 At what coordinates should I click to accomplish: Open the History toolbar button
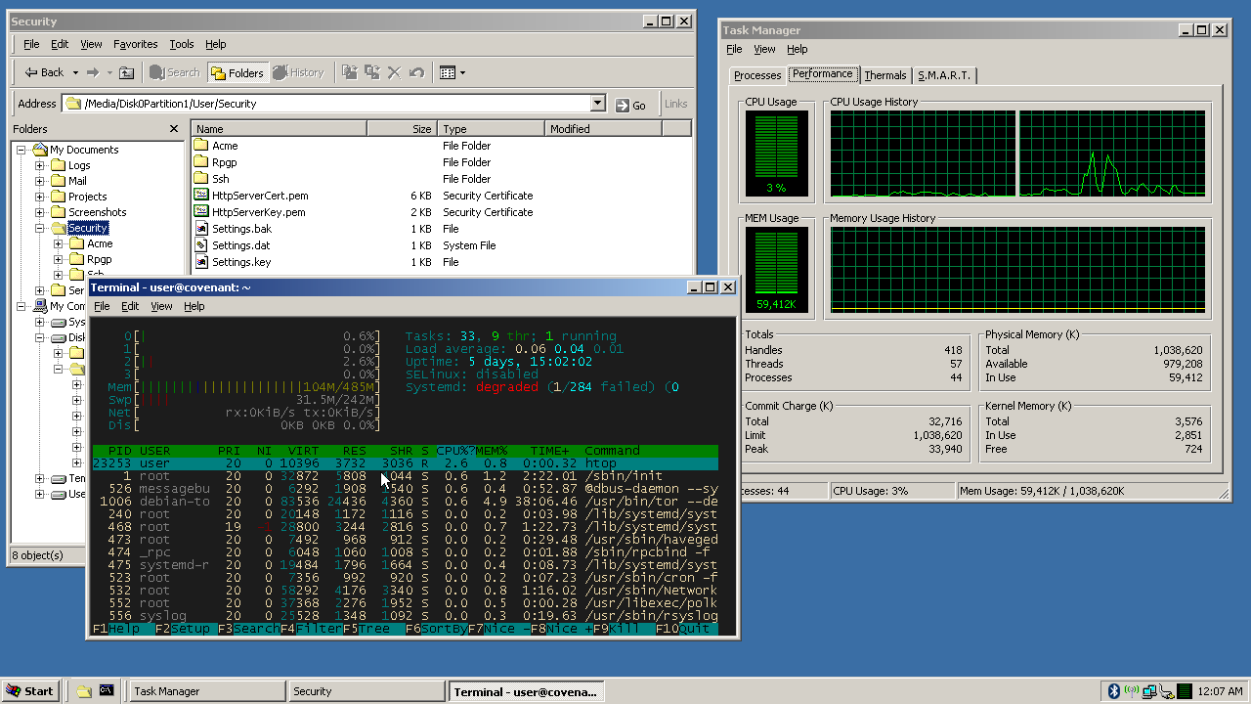pos(298,72)
